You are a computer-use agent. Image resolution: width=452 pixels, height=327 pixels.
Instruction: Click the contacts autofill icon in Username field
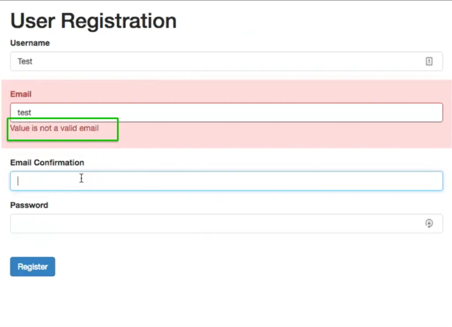429,61
